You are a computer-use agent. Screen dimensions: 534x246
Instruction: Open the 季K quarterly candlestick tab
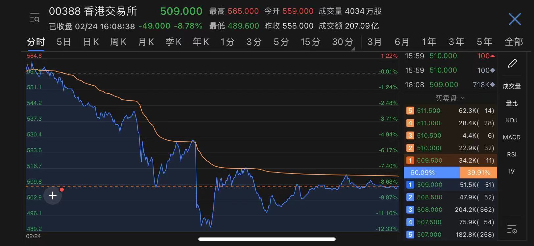pyautogui.click(x=173, y=42)
